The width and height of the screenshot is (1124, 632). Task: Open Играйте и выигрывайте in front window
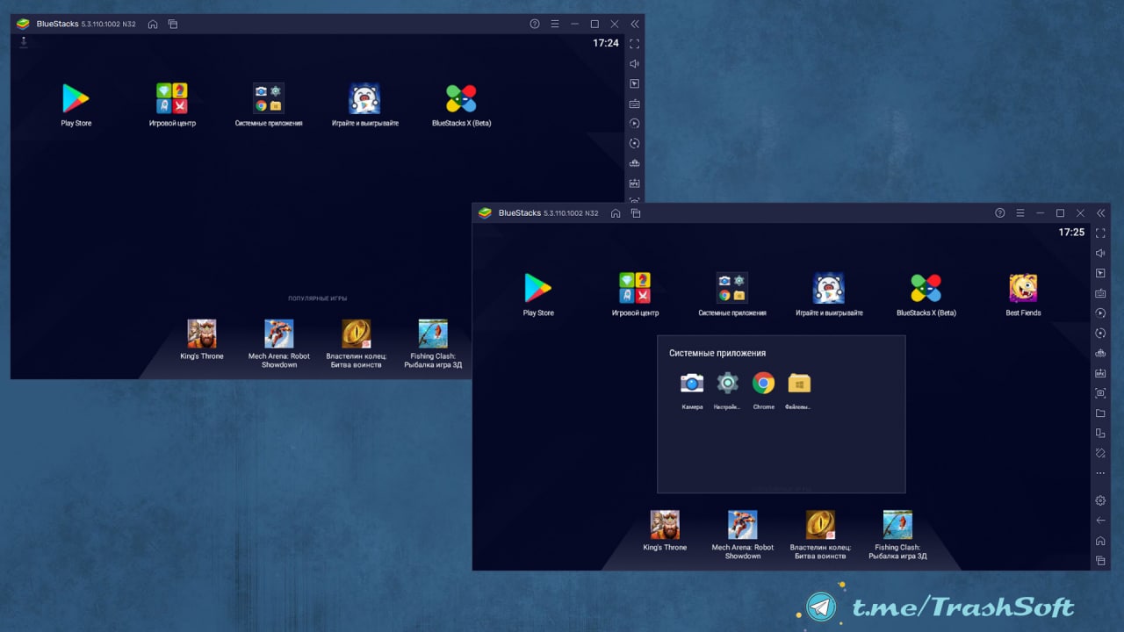coord(829,288)
